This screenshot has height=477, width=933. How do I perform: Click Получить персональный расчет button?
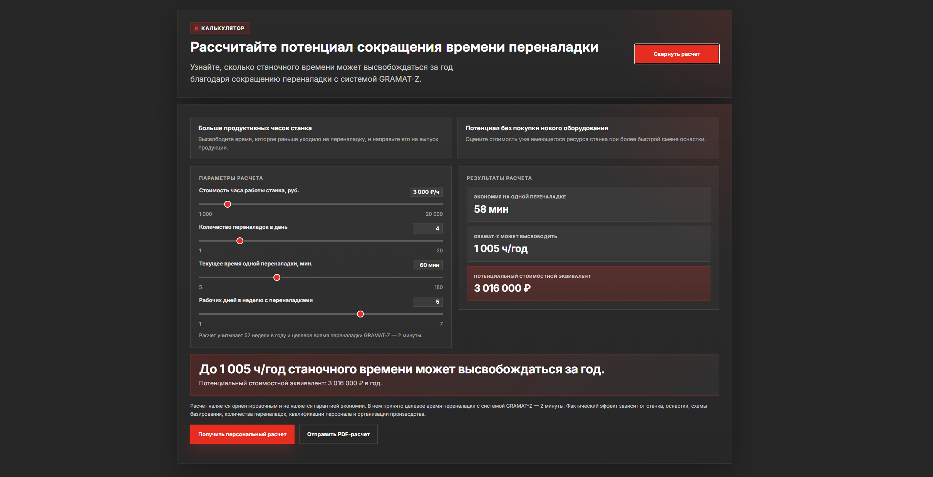242,434
